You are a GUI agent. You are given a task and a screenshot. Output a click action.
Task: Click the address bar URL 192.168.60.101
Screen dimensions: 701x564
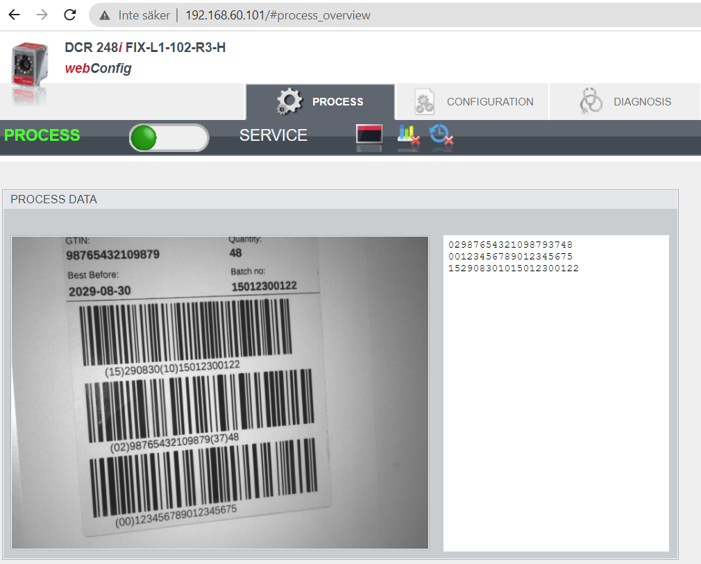[278, 15]
